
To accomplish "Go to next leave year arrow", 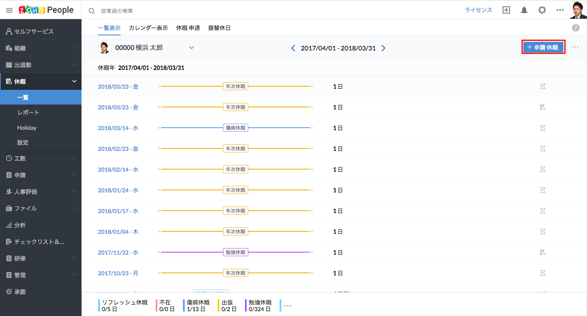I will [x=383, y=48].
